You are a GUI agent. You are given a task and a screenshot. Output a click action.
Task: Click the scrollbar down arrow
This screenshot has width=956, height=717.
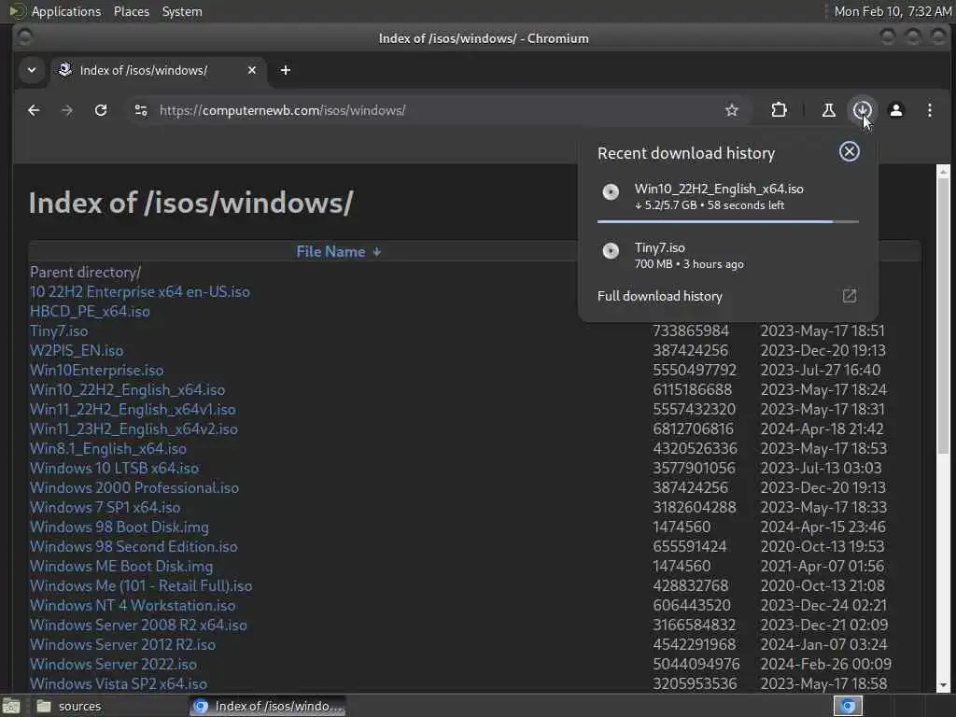click(x=943, y=685)
